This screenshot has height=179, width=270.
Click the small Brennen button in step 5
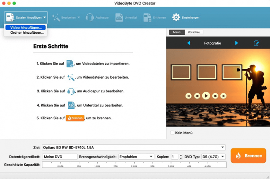tap(75, 118)
